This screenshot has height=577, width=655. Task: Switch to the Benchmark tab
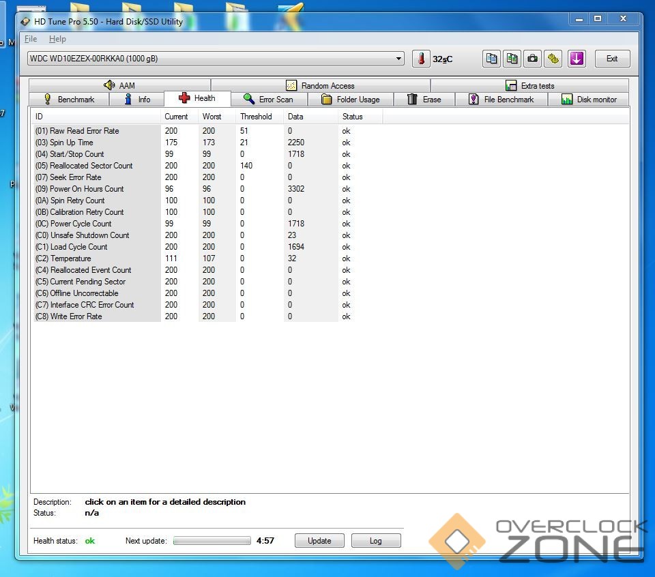[69, 100]
